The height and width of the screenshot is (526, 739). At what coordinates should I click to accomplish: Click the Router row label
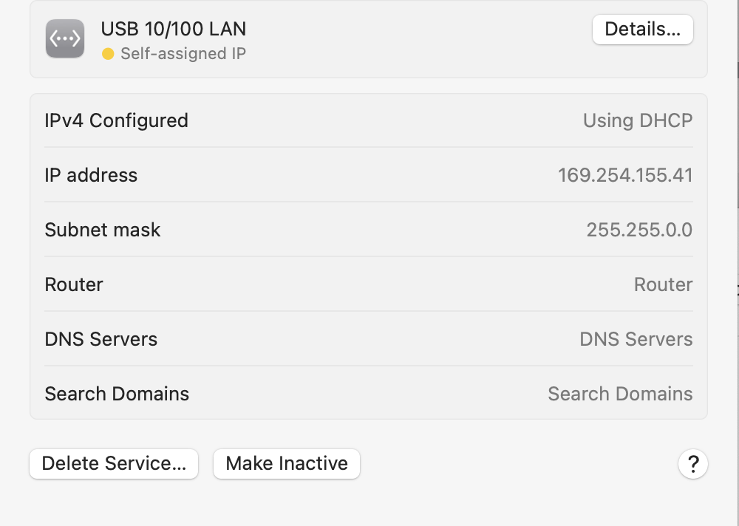click(x=73, y=284)
